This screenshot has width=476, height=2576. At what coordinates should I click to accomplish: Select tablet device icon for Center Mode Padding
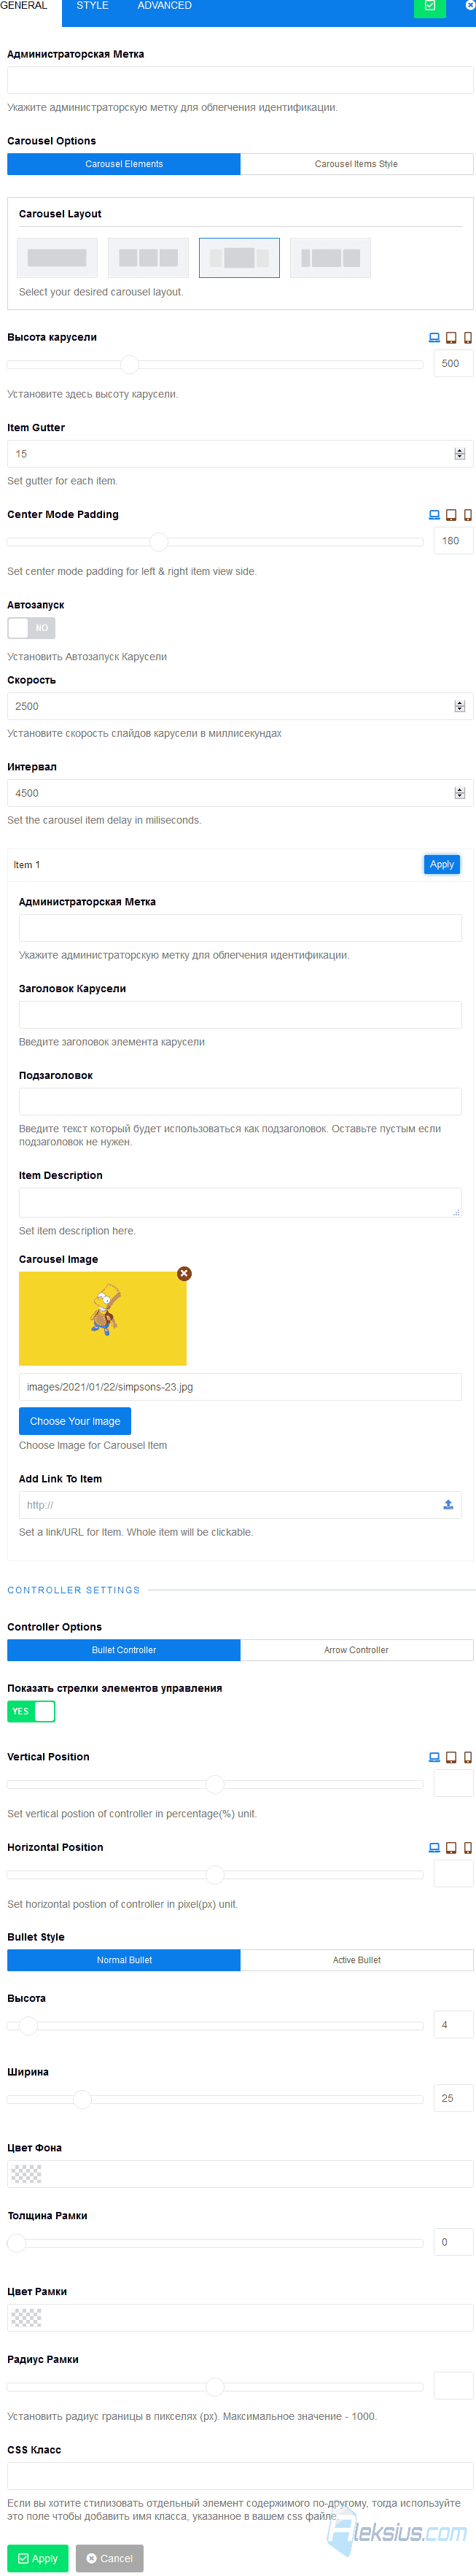tap(451, 515)
